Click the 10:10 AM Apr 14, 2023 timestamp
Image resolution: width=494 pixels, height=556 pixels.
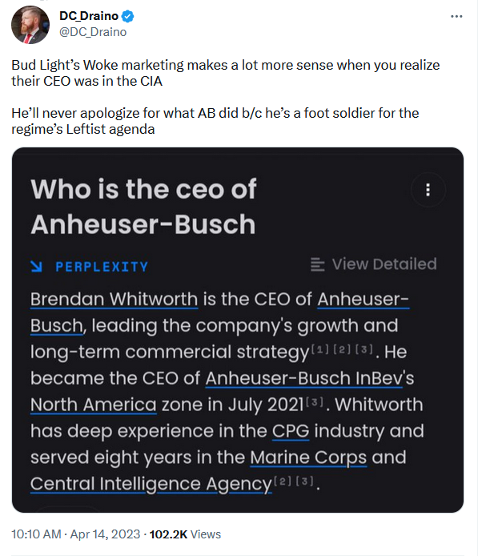point(76,534)
